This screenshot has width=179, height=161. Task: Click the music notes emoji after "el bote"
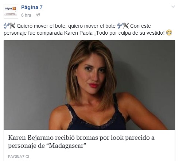click(120, 26)
